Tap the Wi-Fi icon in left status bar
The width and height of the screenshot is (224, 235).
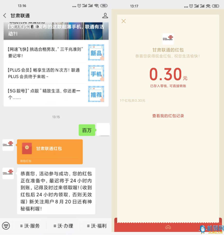97,6
